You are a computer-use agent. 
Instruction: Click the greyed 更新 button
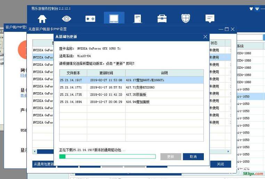click(x=170, y=156)
